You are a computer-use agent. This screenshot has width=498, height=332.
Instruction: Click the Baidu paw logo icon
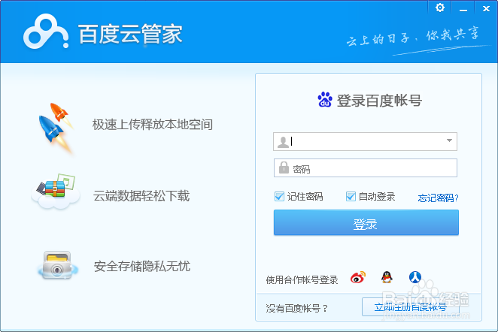click(x=325, y=100)
